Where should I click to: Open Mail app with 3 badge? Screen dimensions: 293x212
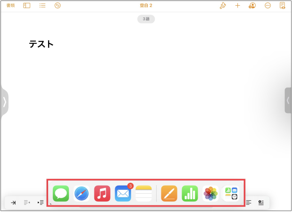pyautogui.click(x=123, y=193)
